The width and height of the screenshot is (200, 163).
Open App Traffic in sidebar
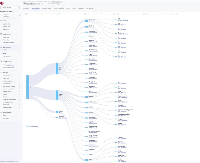tap(6, 29)
